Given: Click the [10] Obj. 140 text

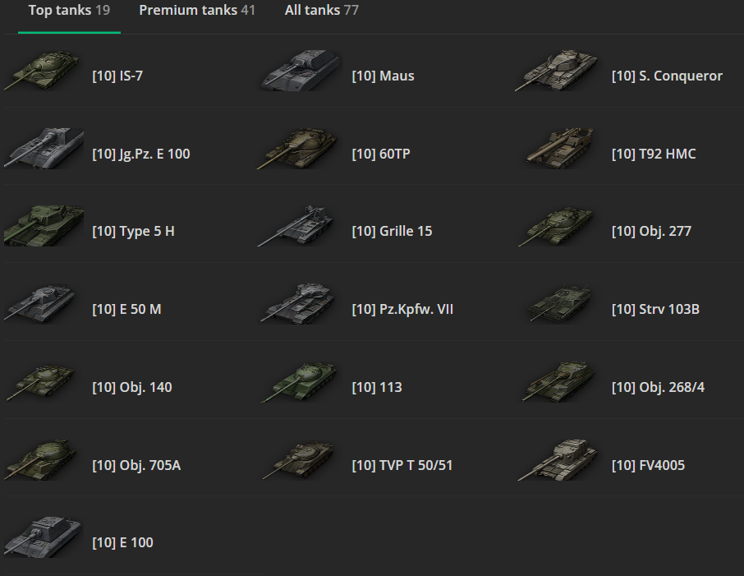Looking at the screenshot, I should click(132, 387).
